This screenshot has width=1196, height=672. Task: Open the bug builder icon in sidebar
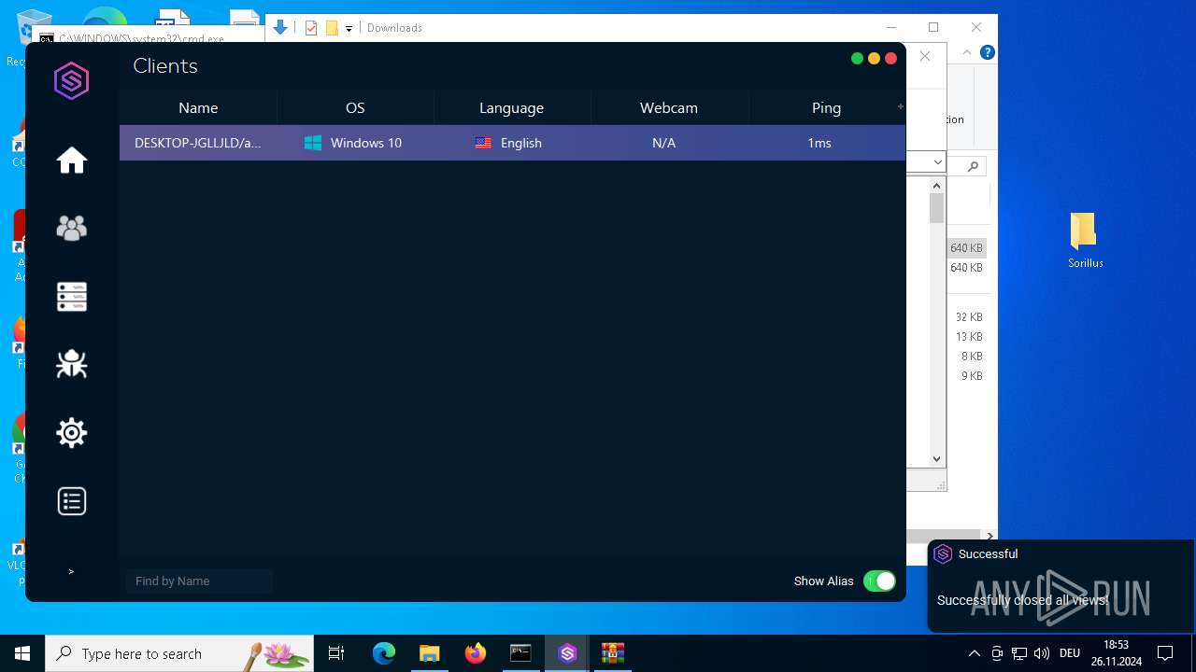[72, 364]
